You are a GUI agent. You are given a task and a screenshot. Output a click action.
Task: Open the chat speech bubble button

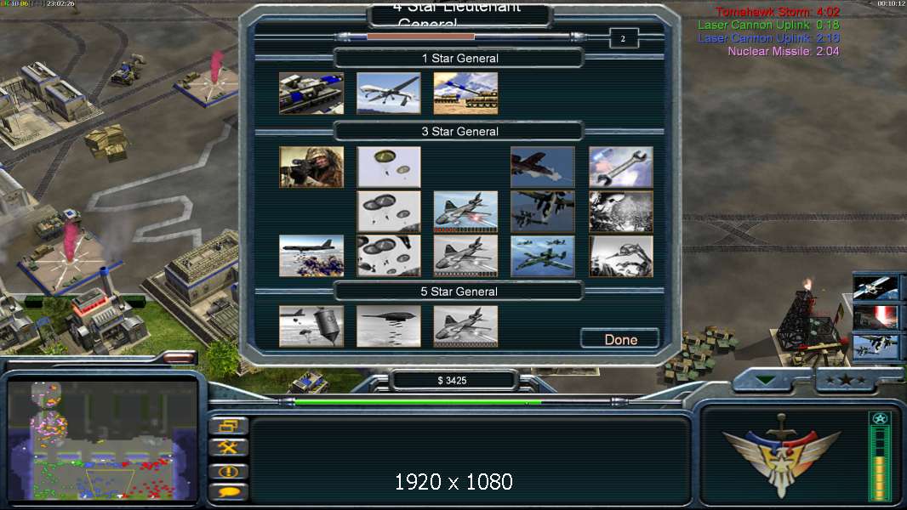229,493
